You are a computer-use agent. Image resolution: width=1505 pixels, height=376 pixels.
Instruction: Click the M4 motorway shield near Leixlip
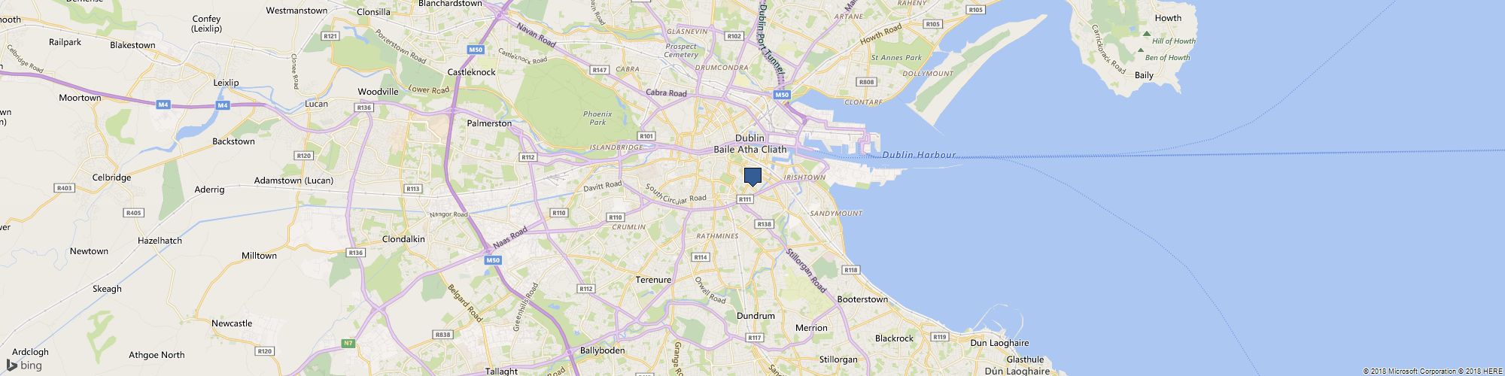223,105
